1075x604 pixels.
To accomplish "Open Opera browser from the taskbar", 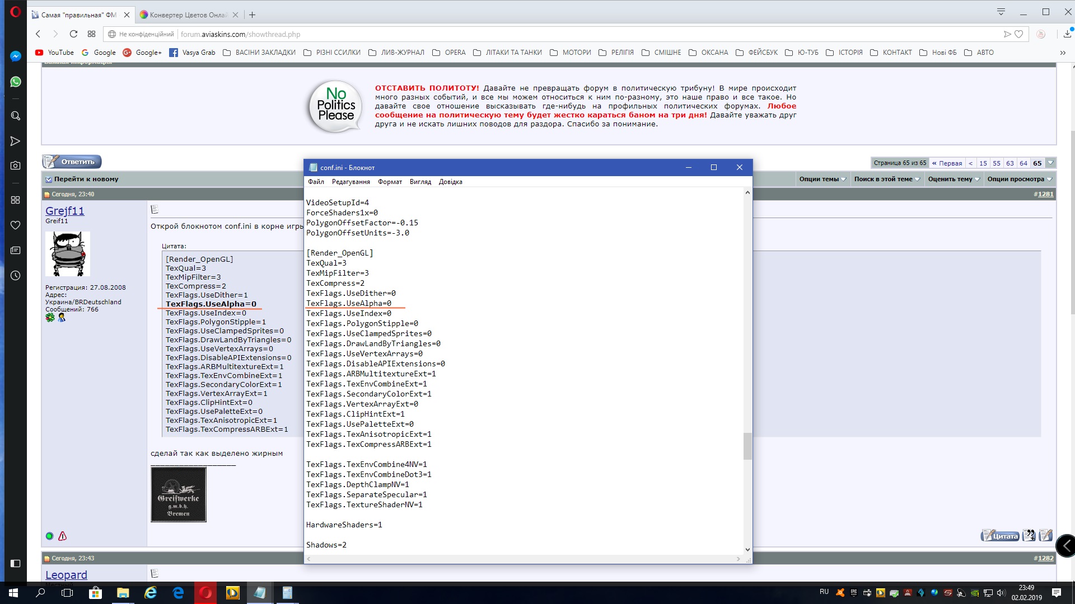I will tap(205, 593).
